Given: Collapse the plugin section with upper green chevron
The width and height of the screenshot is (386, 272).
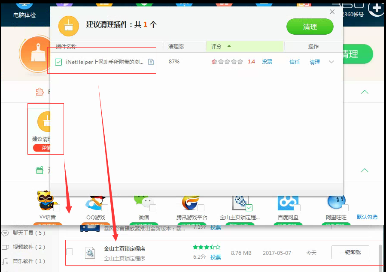Looking at the screenshot, I should click(x=365, y=92).
